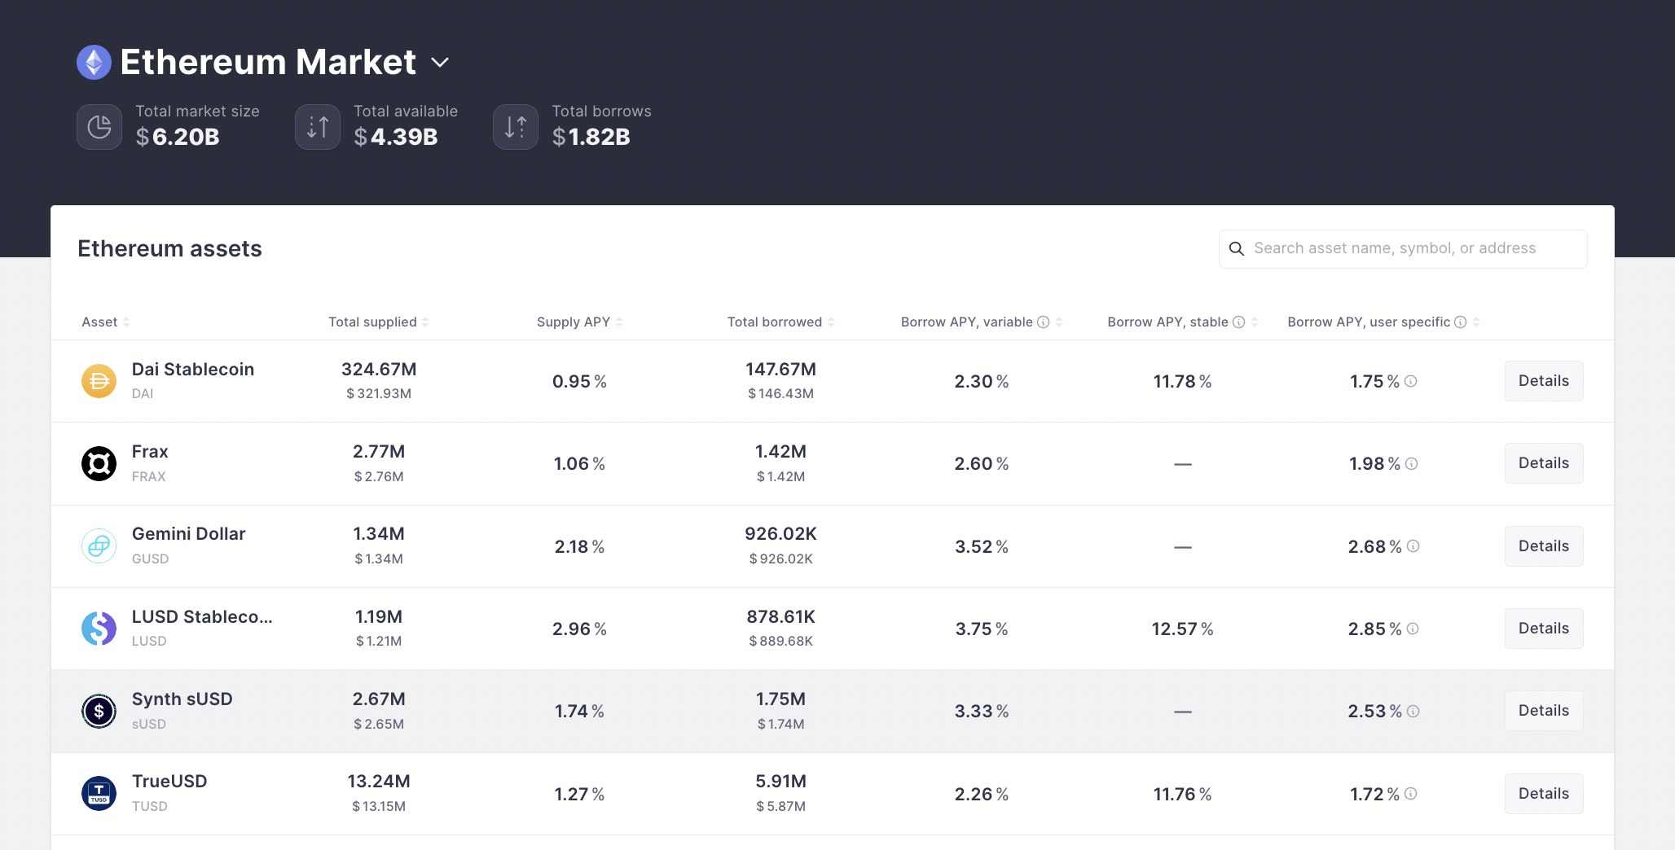The image size is (1675, 850).
Task: Click the $6.20B total market size value
Action: coord(178,137)
